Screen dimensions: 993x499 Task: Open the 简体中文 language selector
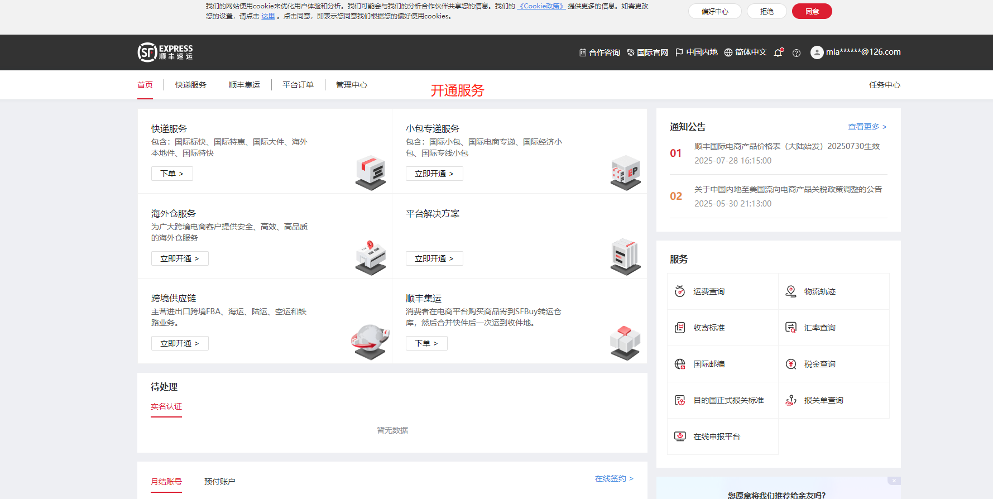745,52
